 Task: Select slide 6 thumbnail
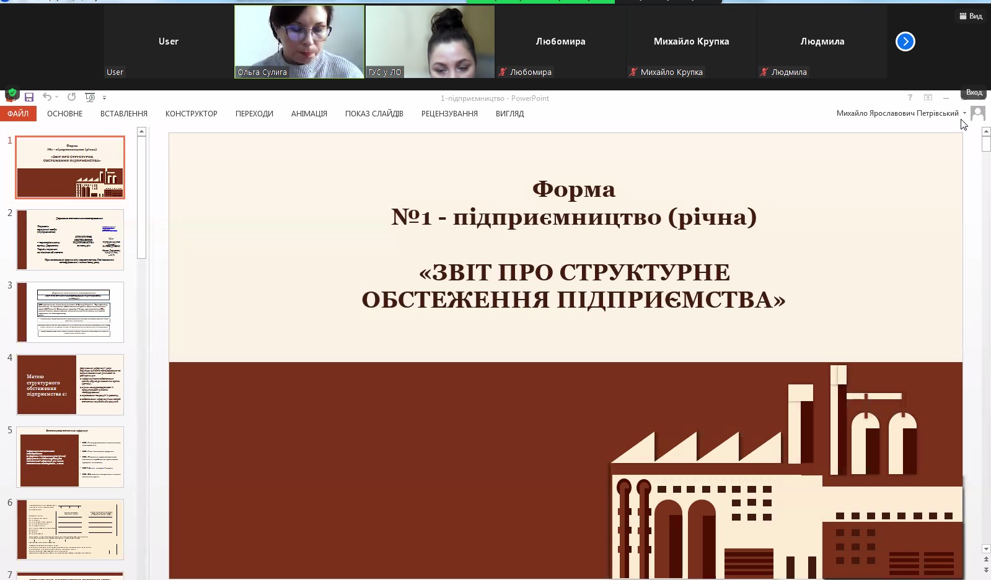[70, 529]
